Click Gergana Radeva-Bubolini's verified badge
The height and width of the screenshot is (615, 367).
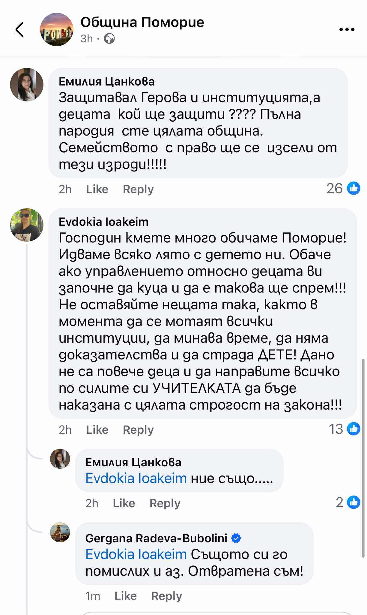coord(236,538)
